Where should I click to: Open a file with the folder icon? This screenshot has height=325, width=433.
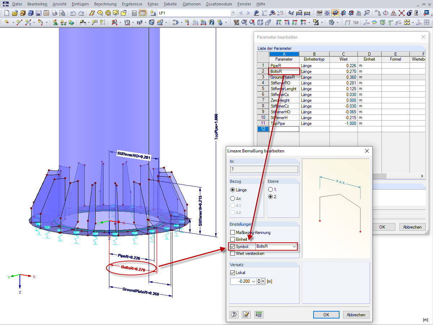pyautogui.click(x=15, y=13)
